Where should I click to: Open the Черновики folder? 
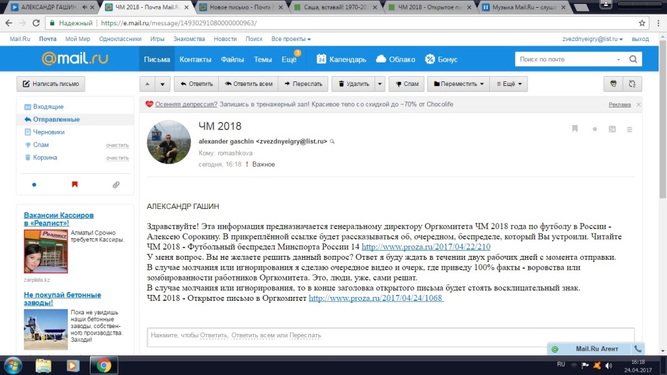pos(48,132)
